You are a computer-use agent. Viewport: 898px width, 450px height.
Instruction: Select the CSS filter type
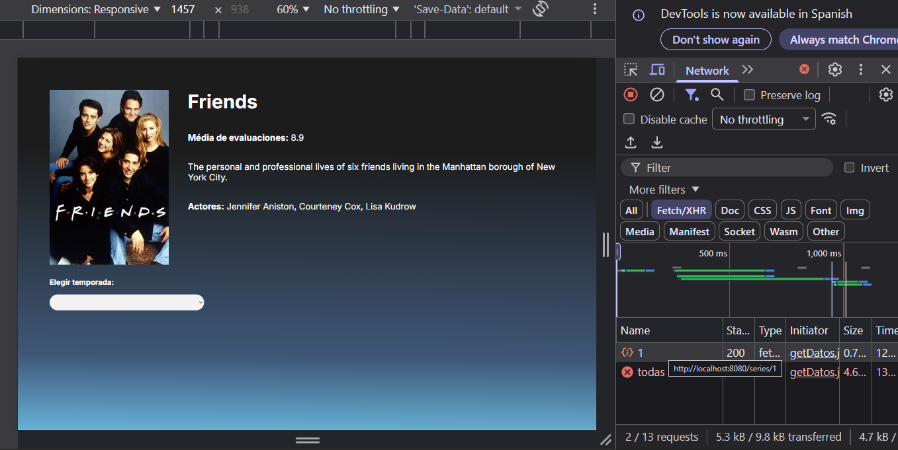click(762, 210)
